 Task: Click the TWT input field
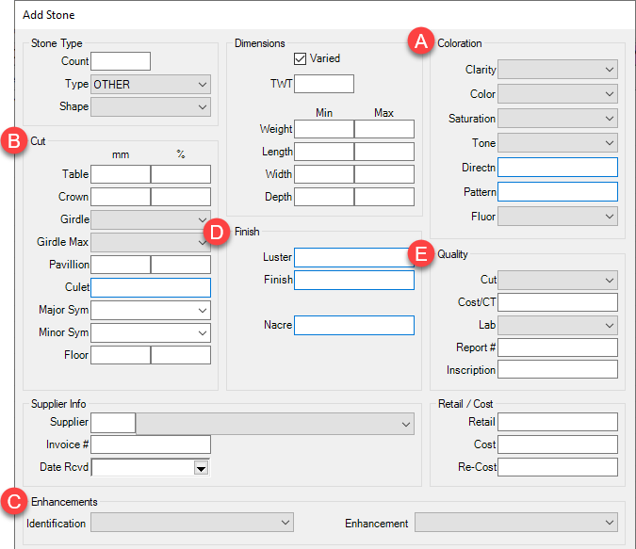pos(323,84)
